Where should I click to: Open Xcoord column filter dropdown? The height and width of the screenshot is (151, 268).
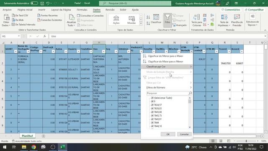(242, 52)
